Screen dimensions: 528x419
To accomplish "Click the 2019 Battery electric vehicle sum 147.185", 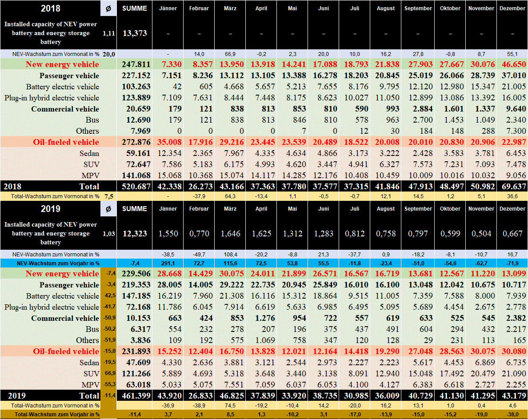I will [x=134, y=296].
